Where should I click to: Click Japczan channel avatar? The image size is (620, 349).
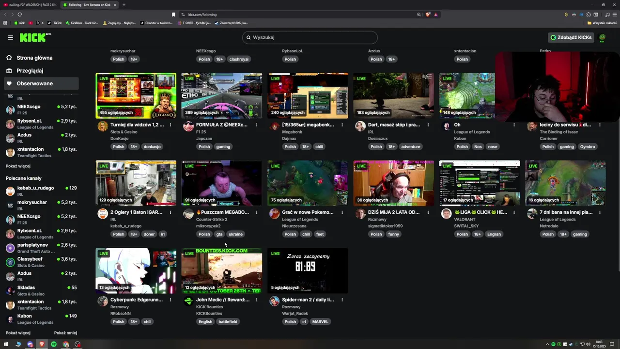tap(188, 127)
